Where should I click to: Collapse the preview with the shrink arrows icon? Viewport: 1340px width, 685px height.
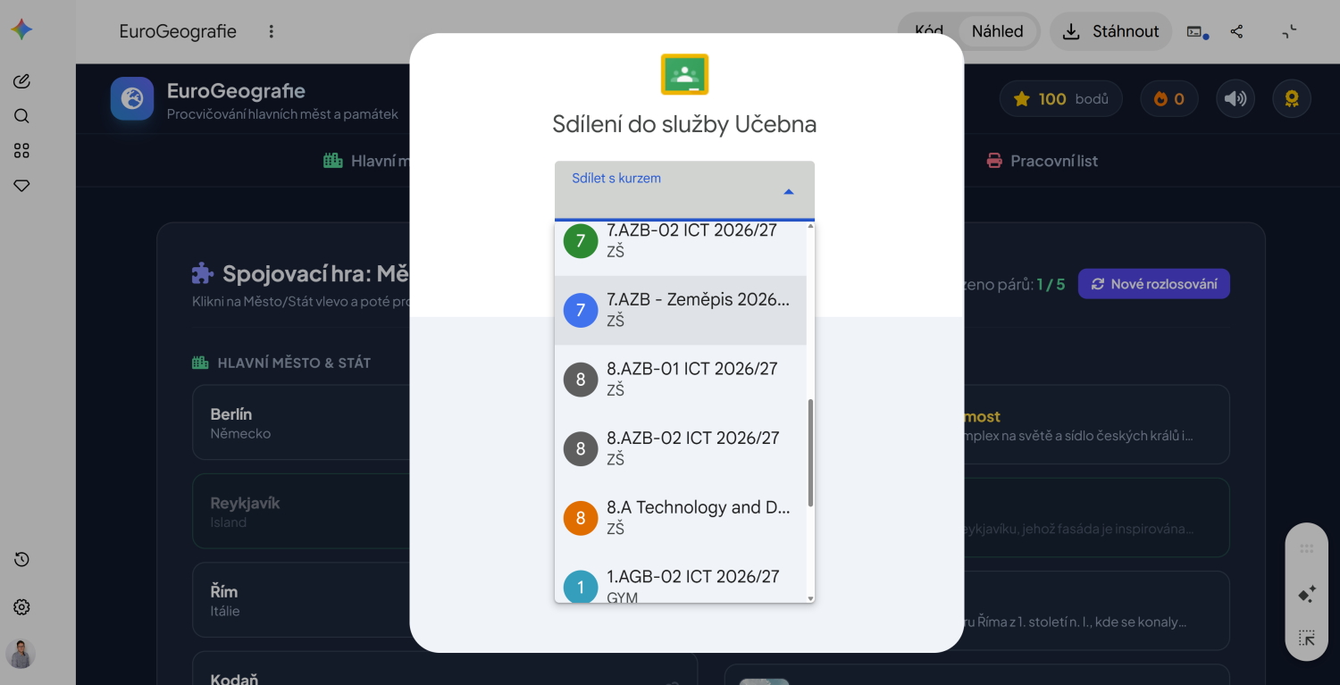coord(1289,31)
